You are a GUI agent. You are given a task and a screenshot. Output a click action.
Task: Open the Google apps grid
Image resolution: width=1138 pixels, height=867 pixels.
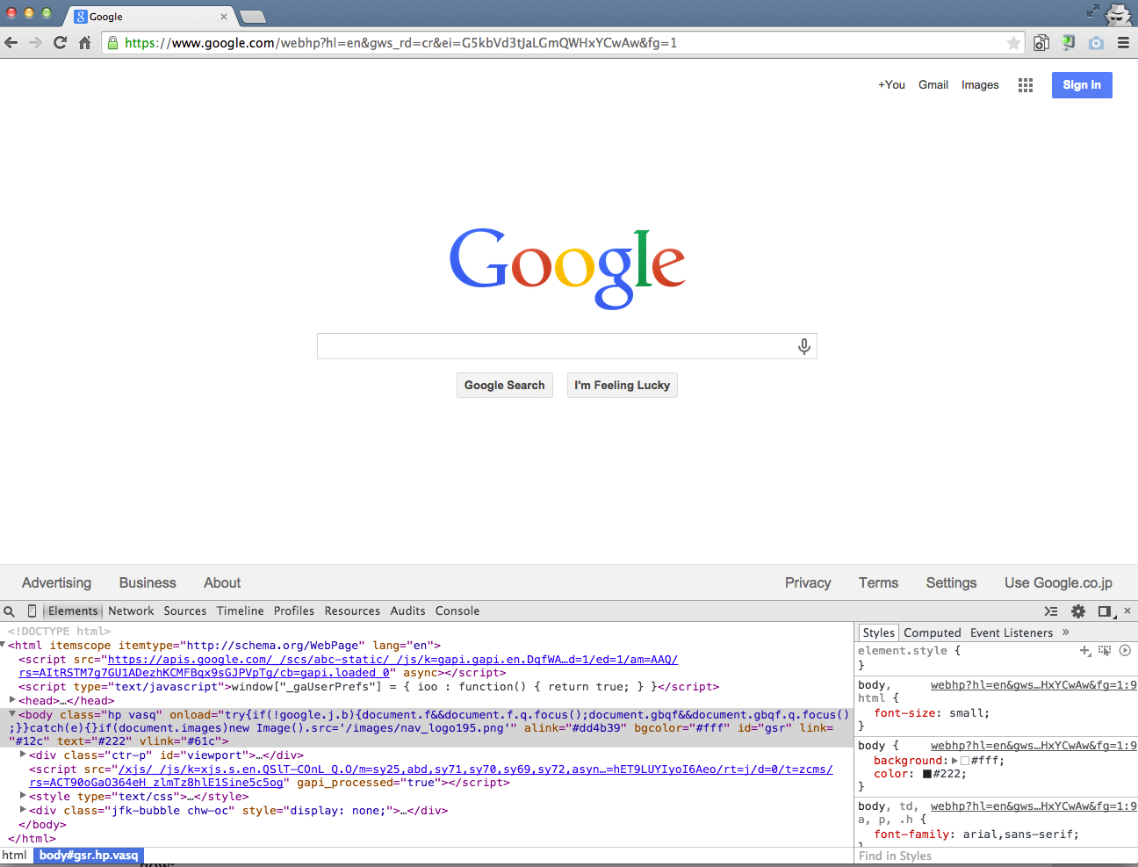point(1026,85)
